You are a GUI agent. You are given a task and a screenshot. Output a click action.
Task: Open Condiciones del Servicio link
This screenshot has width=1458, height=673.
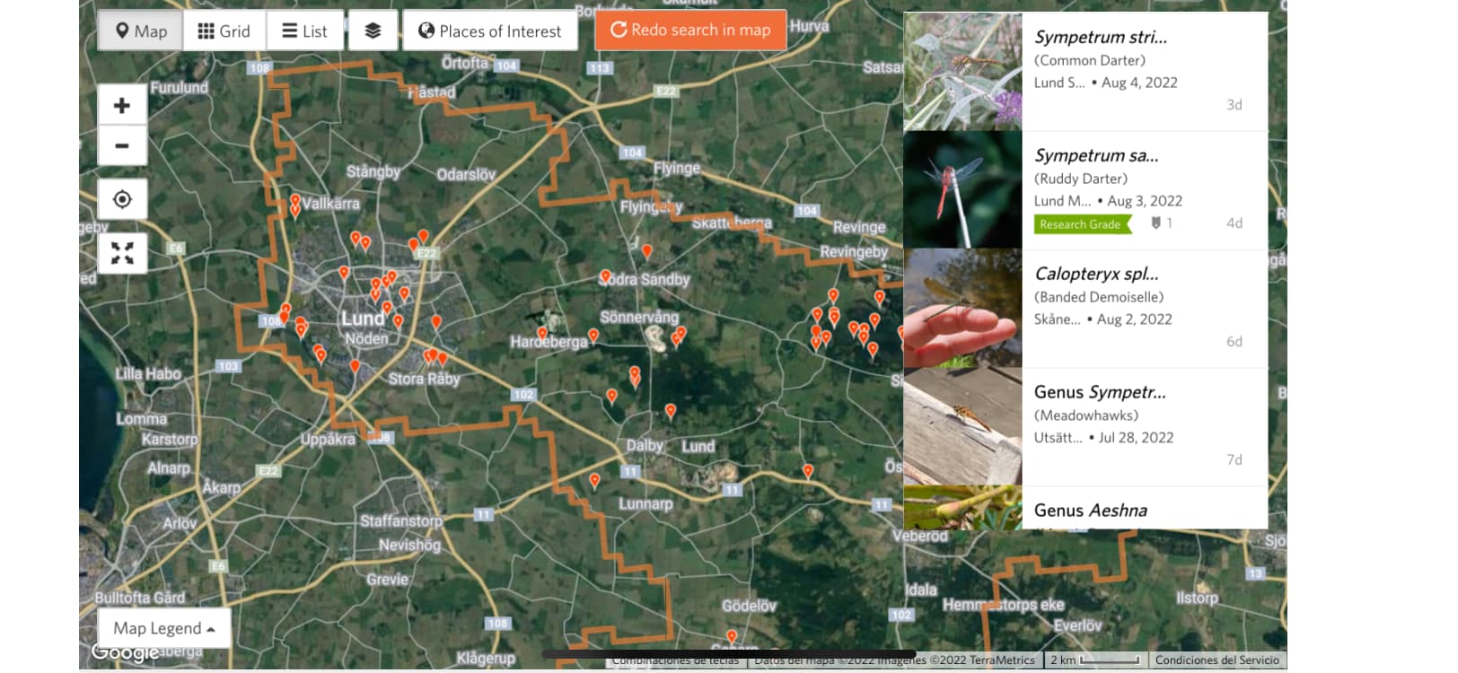1216,660
